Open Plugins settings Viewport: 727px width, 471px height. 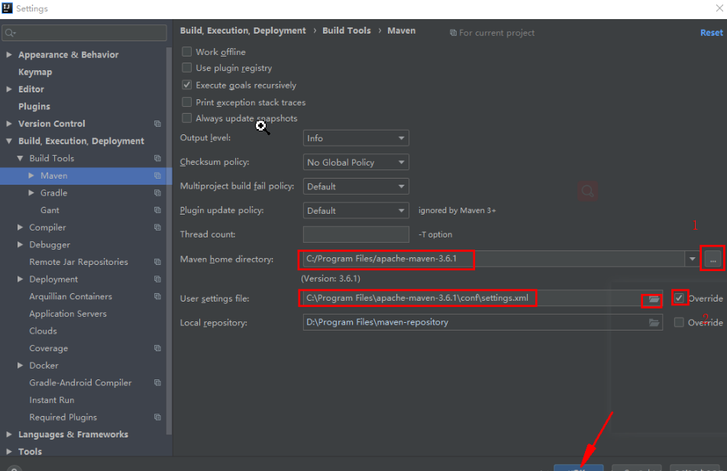point(34,107)
